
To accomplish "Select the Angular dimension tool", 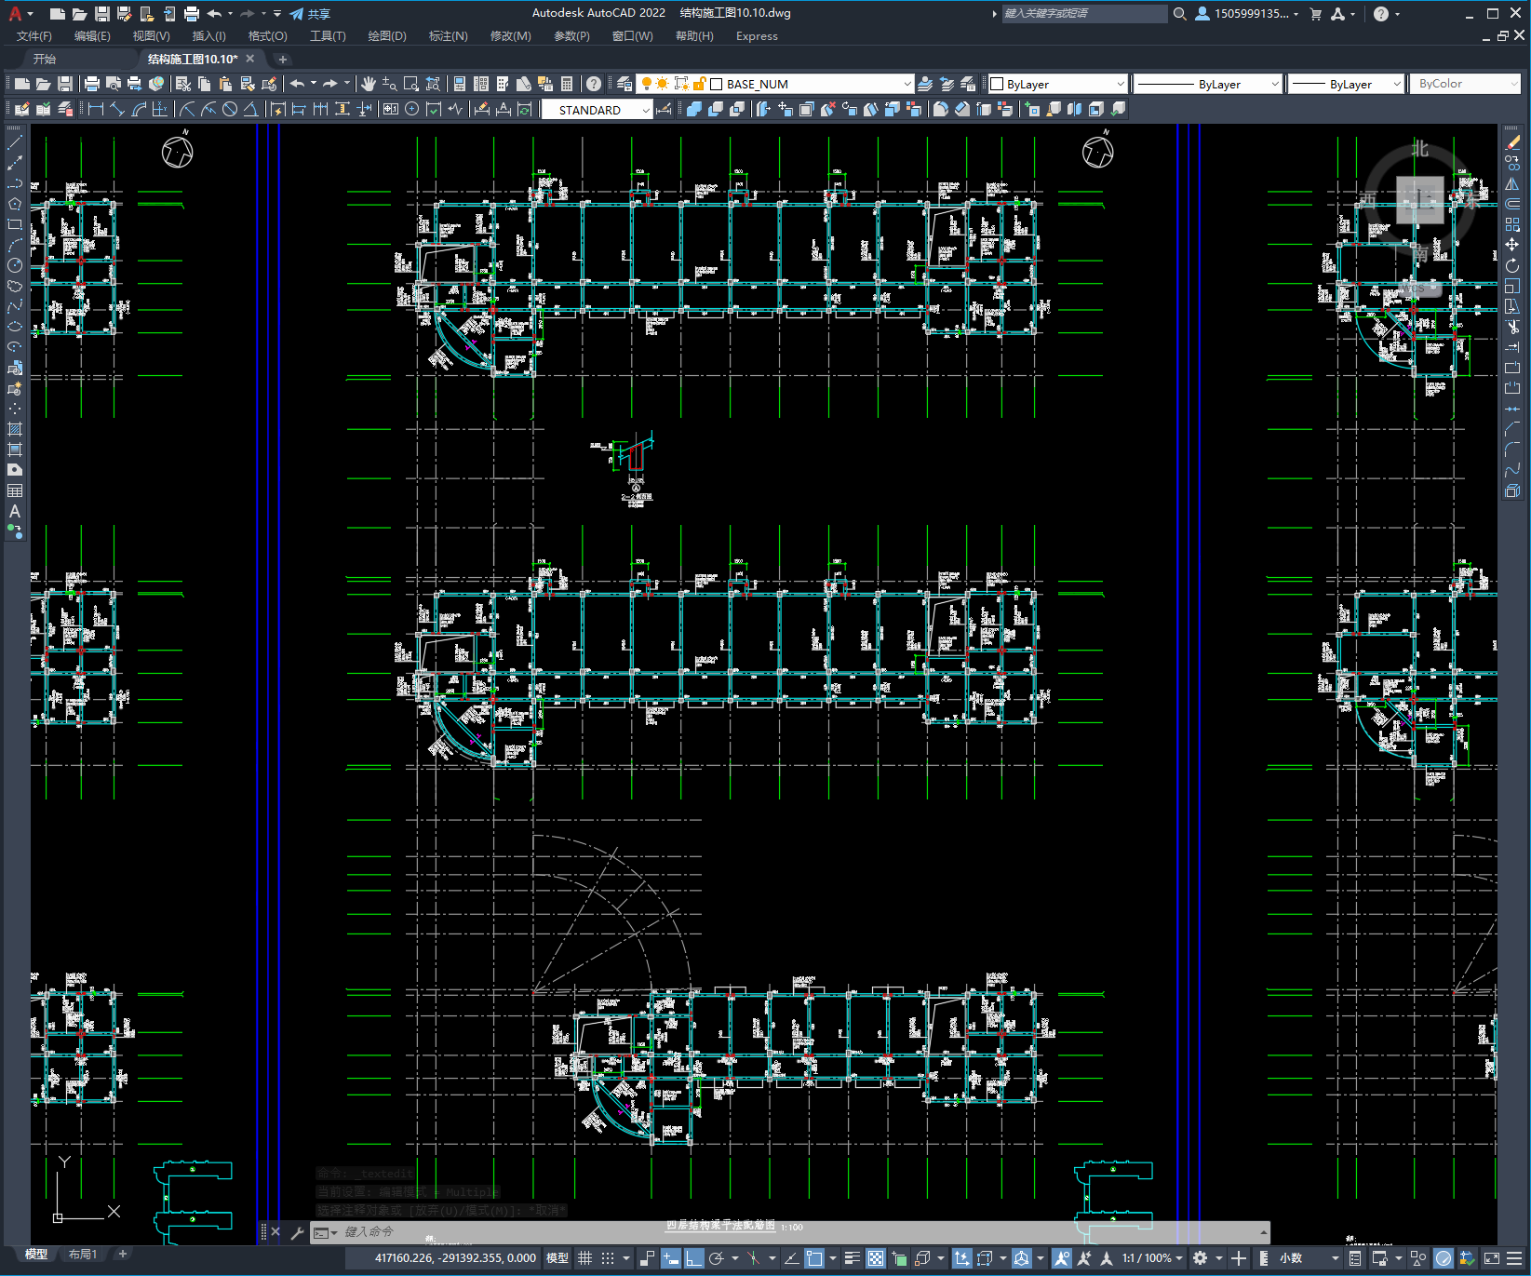I will click(251, 109).
